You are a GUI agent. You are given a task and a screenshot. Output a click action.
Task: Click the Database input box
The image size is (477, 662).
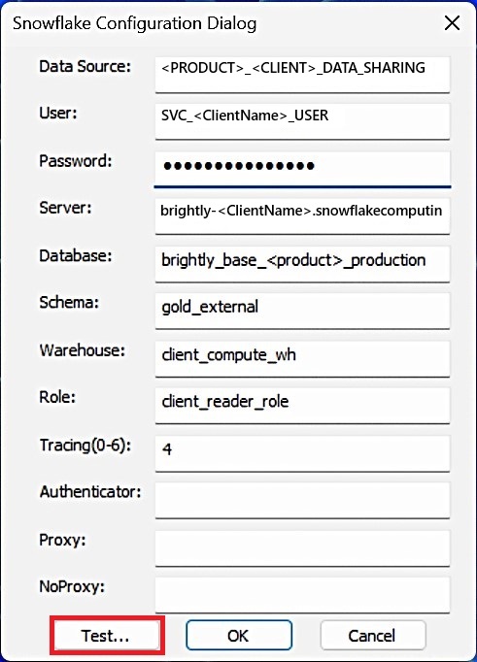tap(302, 264)
